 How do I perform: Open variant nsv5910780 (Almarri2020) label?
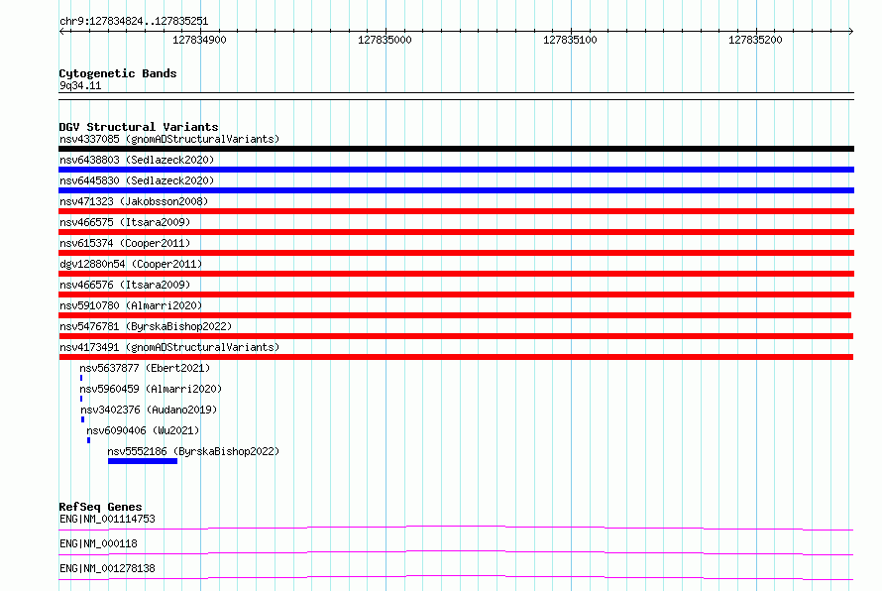131,305
